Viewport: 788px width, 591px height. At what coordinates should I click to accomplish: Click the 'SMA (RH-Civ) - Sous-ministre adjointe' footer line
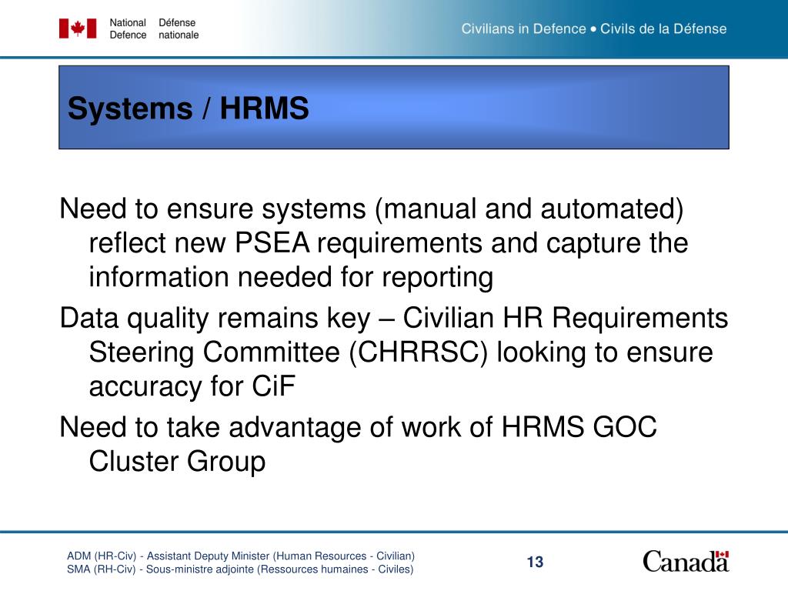[x=240, y=569]
